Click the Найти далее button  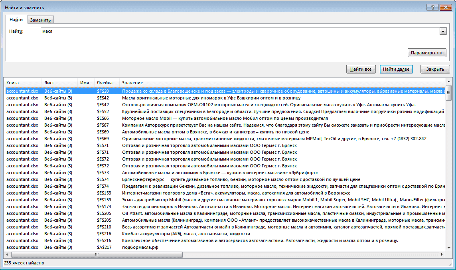coord(396,69)
